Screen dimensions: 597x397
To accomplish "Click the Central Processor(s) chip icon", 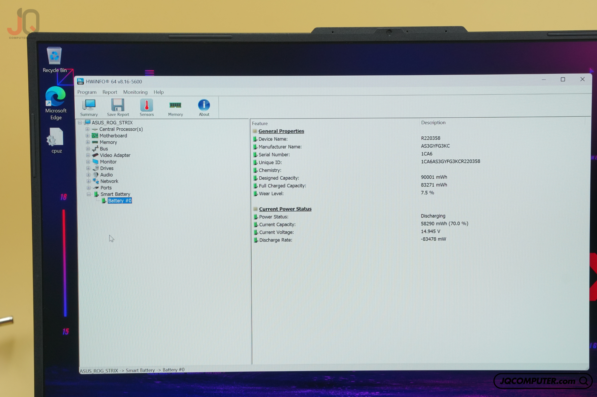I will tap(95, 129).
